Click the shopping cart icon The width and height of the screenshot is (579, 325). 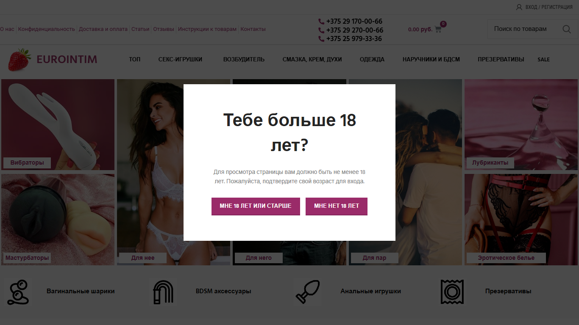point(438,30)
